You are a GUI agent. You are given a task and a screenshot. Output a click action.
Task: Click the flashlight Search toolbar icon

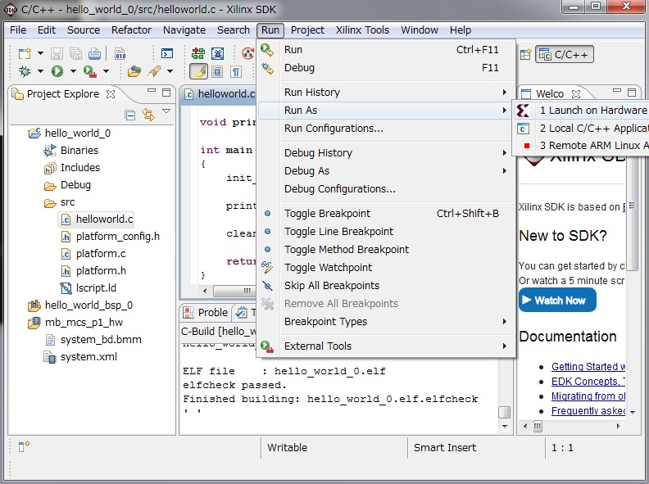point(154,71)
